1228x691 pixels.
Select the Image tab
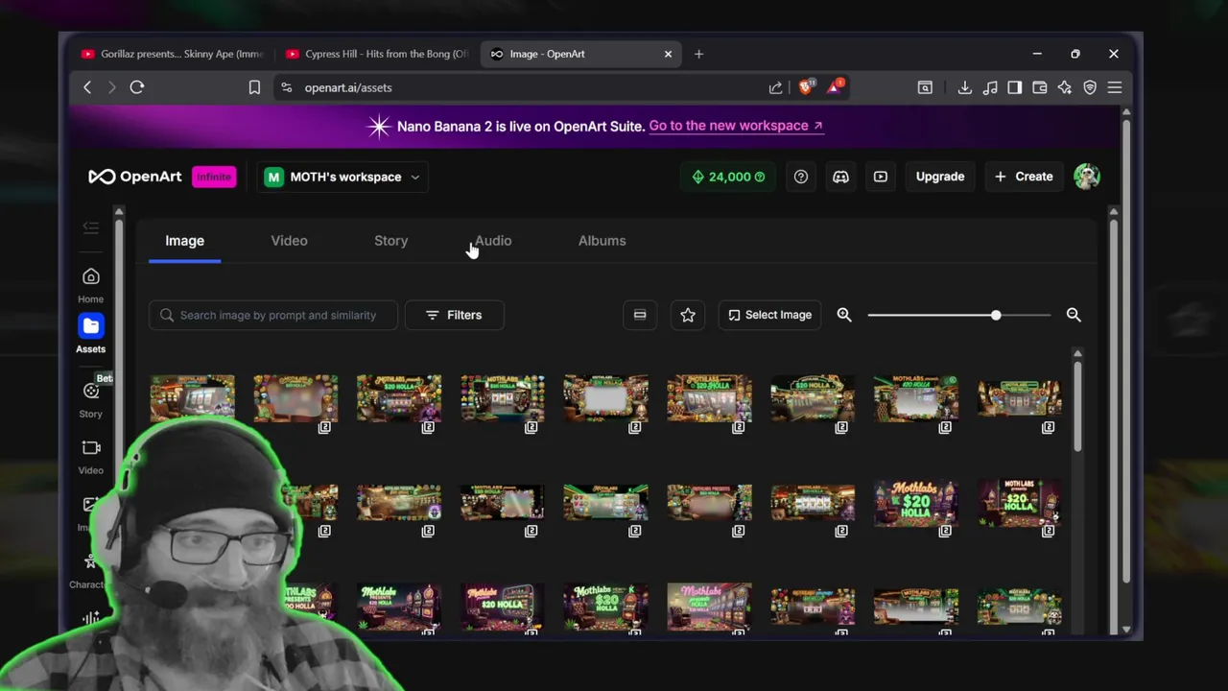coord(184,241)
